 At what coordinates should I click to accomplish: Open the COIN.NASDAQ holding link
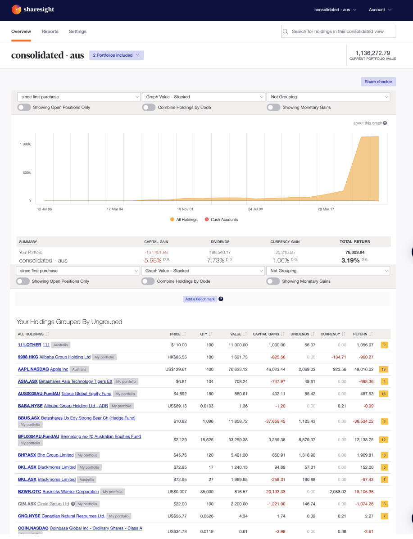33,528
